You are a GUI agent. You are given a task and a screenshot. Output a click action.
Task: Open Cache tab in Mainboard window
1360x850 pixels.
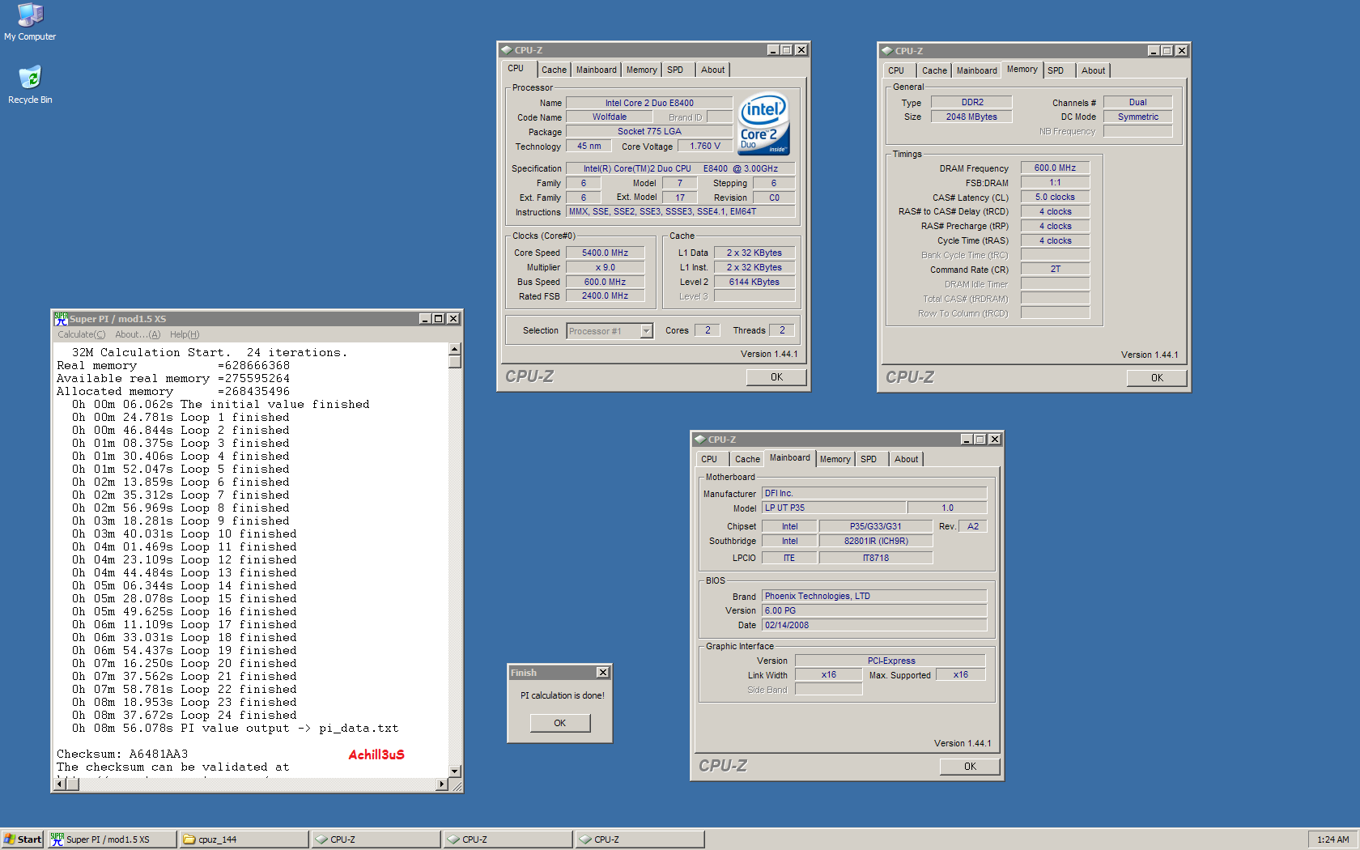pyautogui.click(x=748, y=459)
